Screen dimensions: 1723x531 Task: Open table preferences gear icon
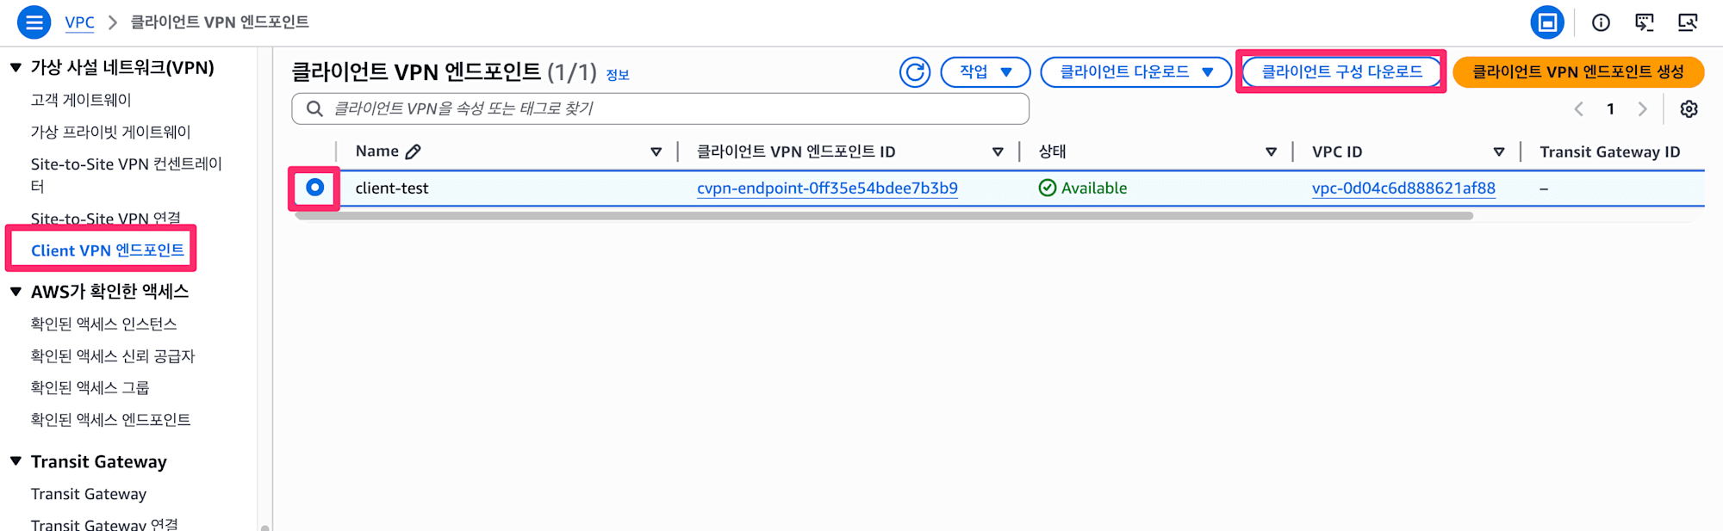point(1689,109)
